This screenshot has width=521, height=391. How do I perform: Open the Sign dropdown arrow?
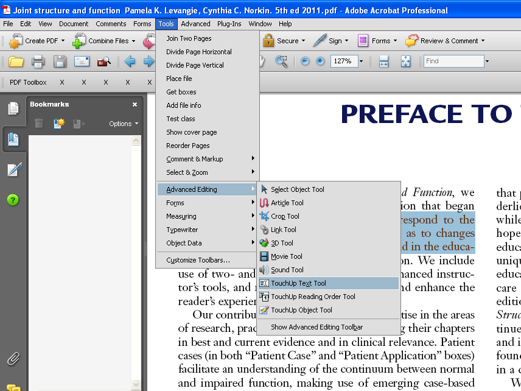tap(346, 41)
